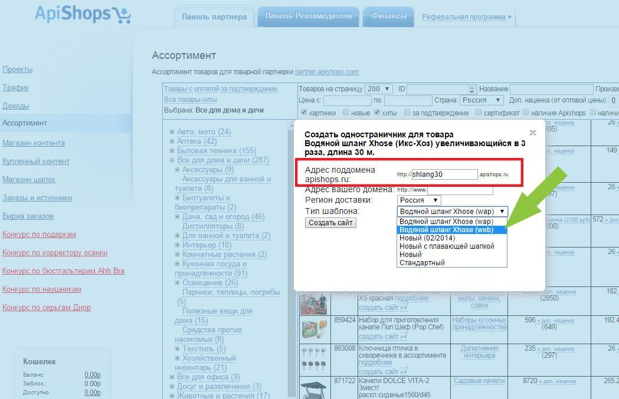Open the Трафик sidebar link

tap(15, 88)
